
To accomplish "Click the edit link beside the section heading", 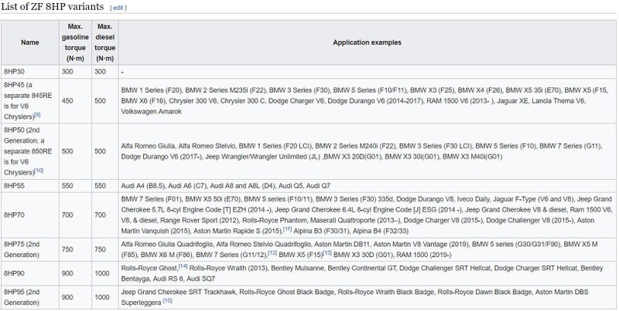I will point(118,8).
